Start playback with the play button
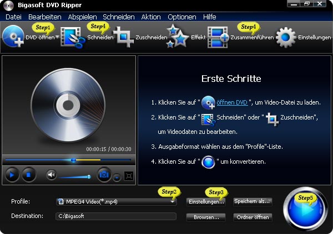The image size is (333, 234). click(x=12, y=175)
